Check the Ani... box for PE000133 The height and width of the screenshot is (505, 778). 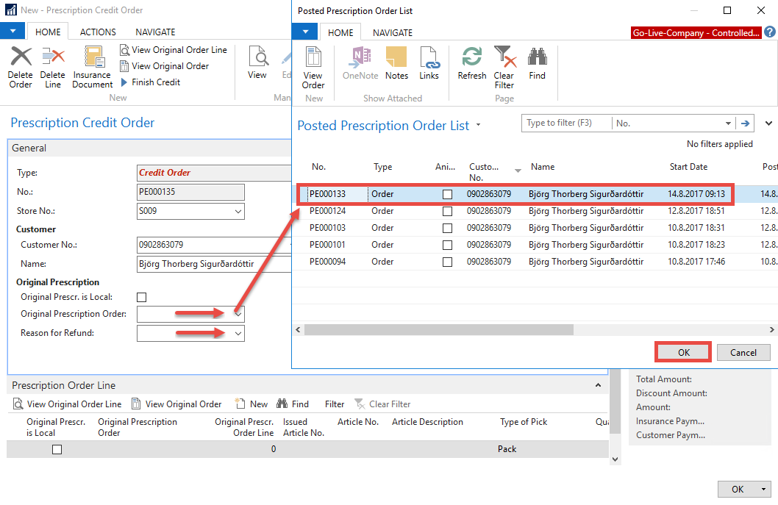pos(447,195)
